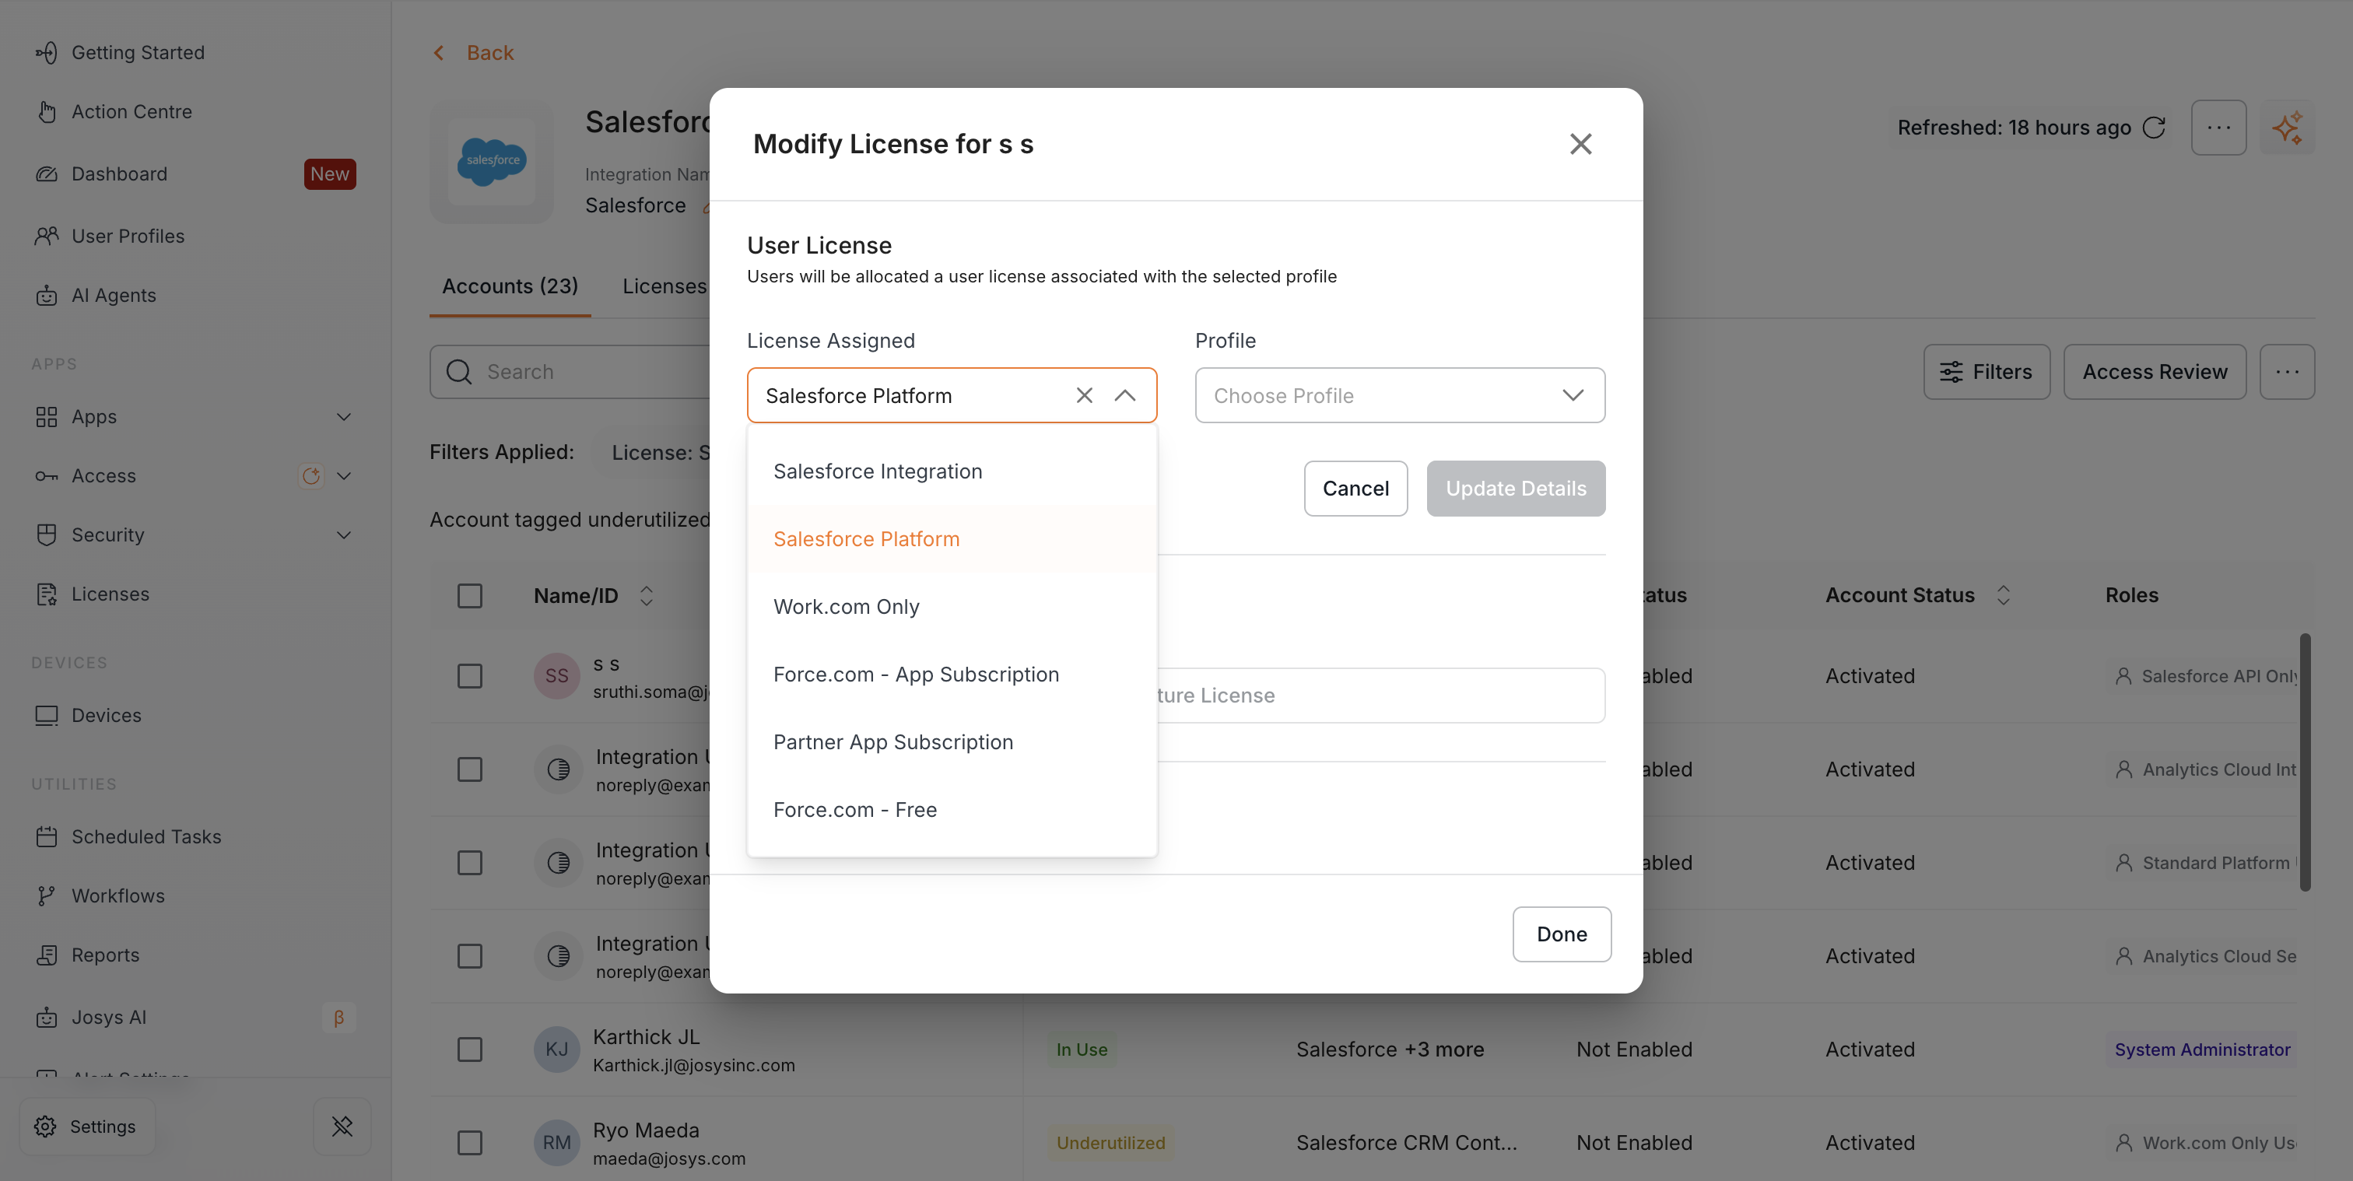Image resolution: width=2353 pixels, height=1181 pixels.
Task: Open Getting Started in sidebar
Action: 138,53
